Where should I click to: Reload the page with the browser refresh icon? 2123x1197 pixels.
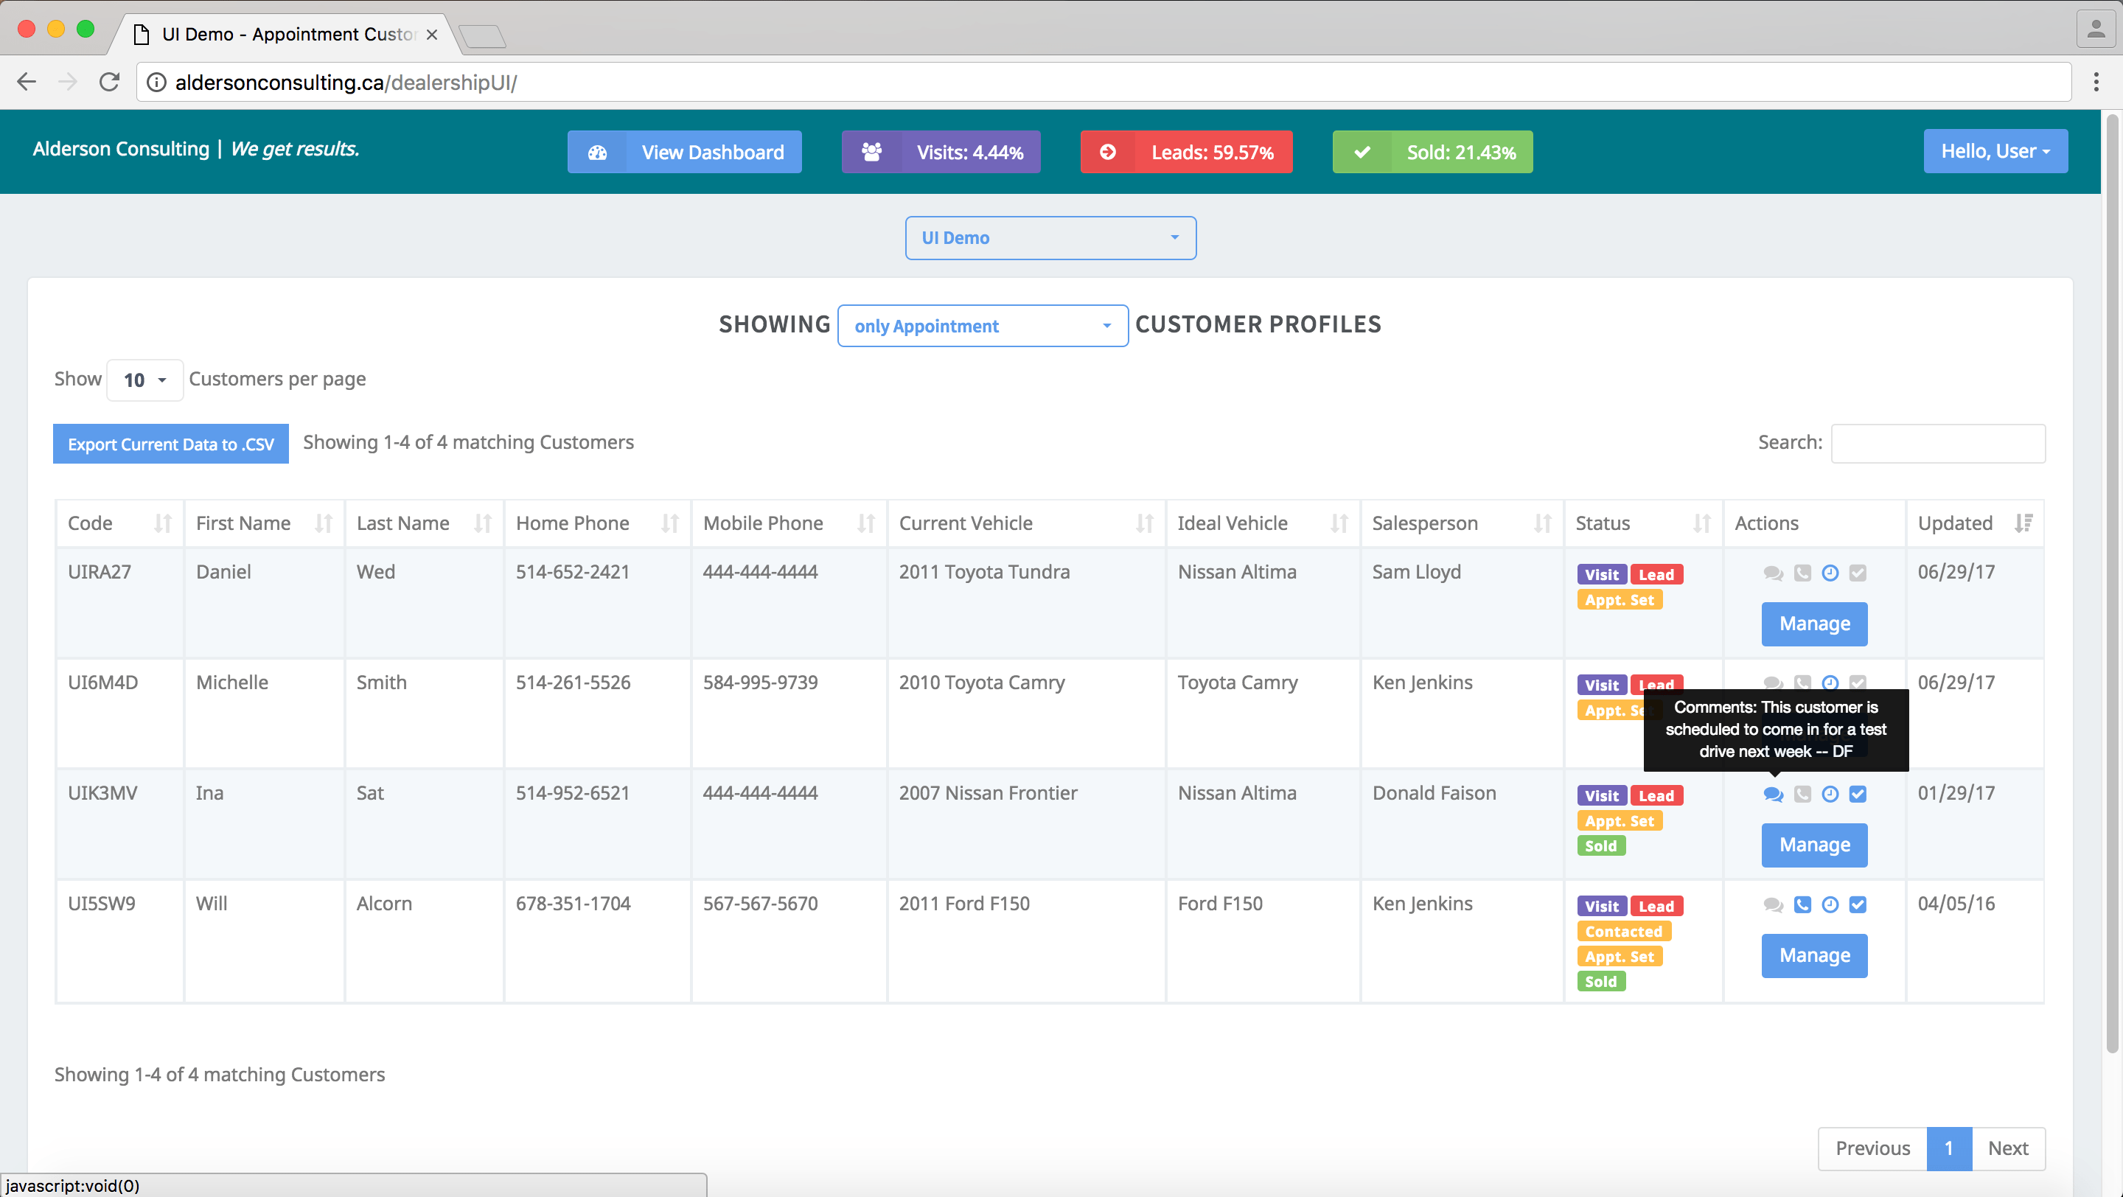click(x=110, y=83)
